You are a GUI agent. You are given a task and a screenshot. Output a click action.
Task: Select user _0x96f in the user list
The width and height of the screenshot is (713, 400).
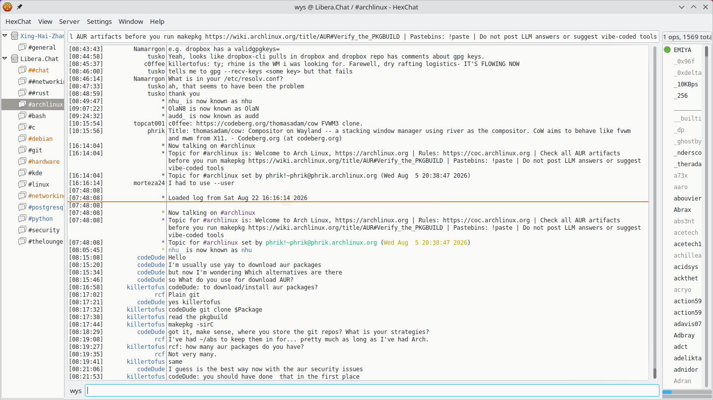point(684,62)
